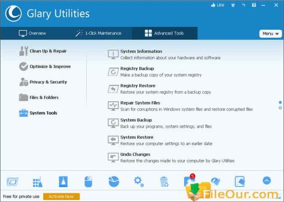Viewport: 284px width, 202px height.
Task: Open the update icon with badge 5
Action: pos(189,180)
